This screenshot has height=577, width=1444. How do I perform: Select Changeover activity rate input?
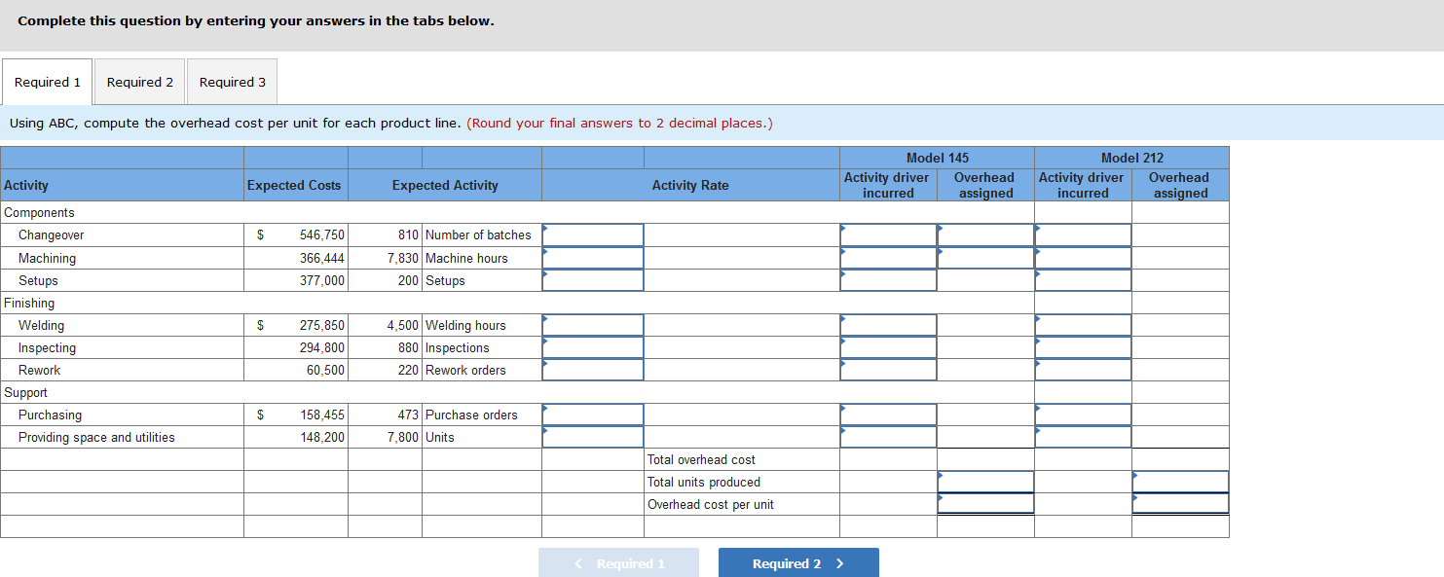(x=593, y=235)
